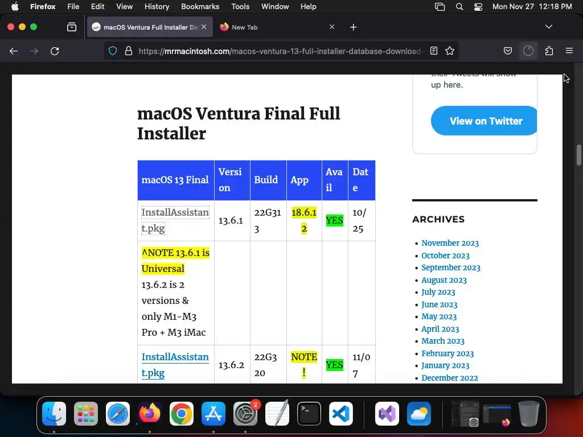Open Firefox View in the tab bar
The height and width of the screenshot is (437, 583).
click(72, 27)
